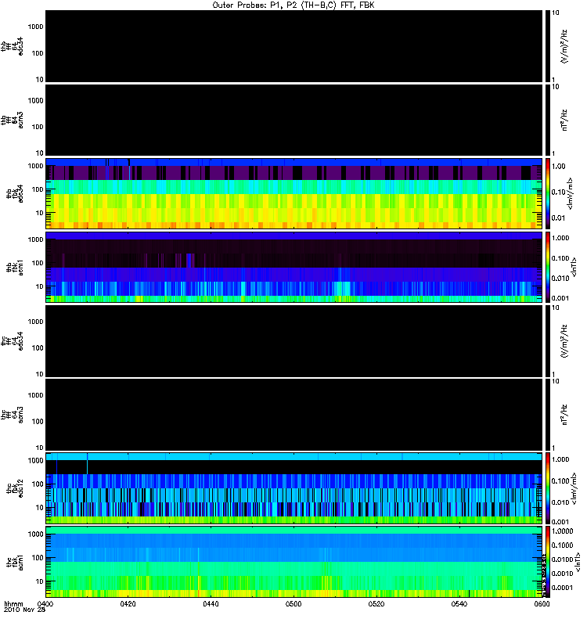Click the <|mV/m|> unit label of thc edc12 panel
Image resolution: width=587 pixels, height=626 pixels.
tap(574, 488)
